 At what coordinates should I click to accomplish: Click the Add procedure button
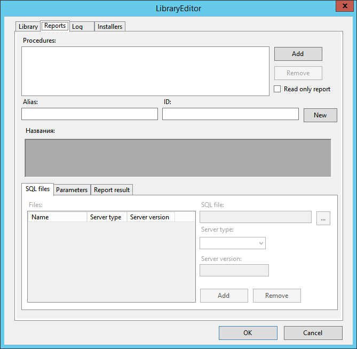click(298, 54)
